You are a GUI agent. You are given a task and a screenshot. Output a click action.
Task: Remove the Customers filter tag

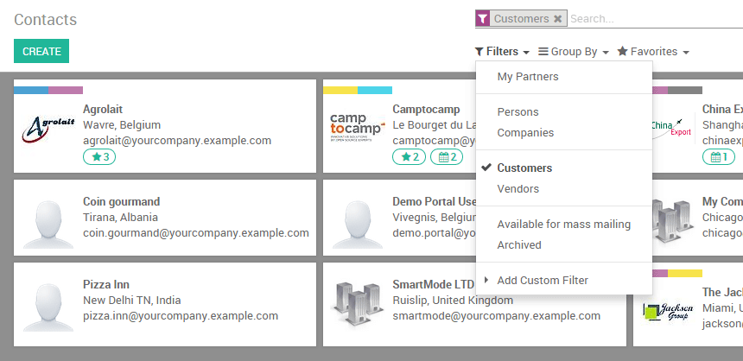558,18
